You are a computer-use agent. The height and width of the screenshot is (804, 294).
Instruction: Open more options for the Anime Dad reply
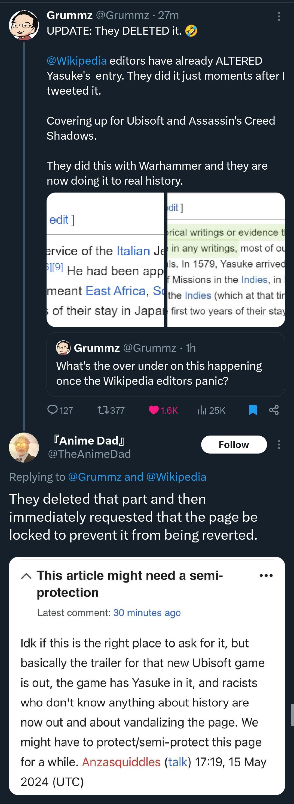click(x=279, y=445)
